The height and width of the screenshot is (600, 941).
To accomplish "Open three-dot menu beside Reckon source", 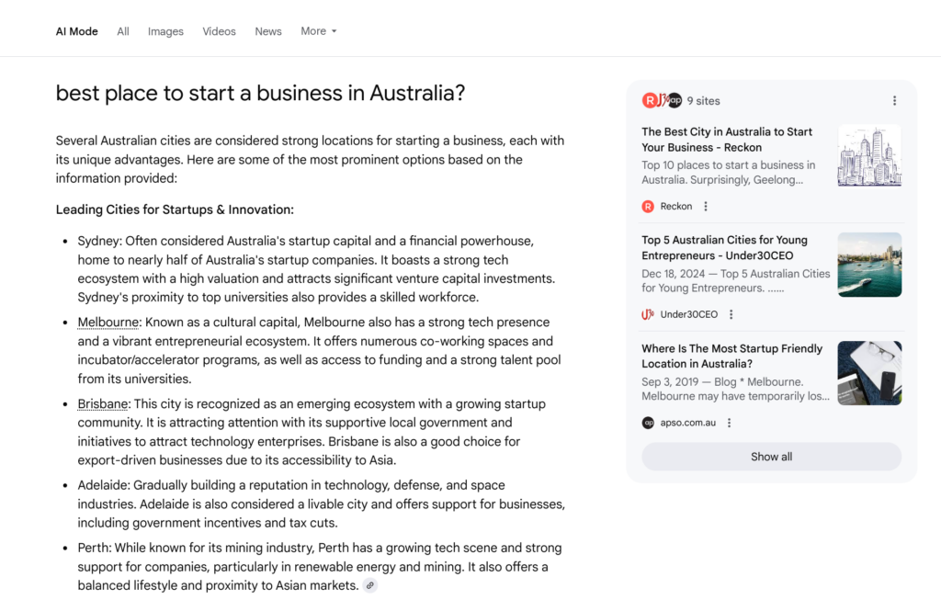I will (x=706, y=207).
